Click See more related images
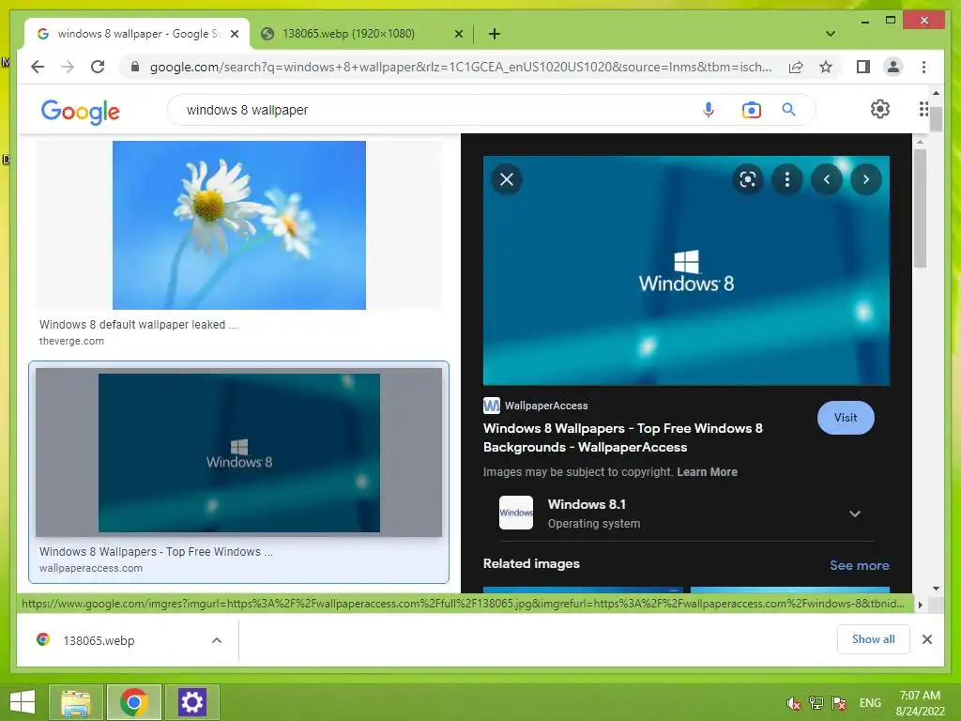 point(860,565)
